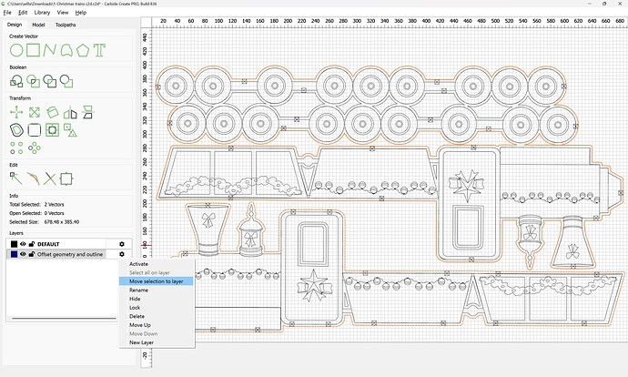Click the Move transform tool
The image size is (628, 377).
pos(16,112)
